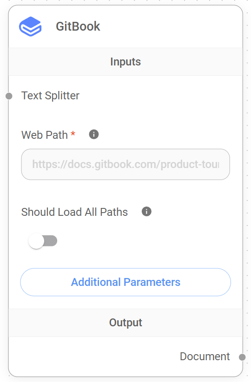
Task: Click the Inputs section header
Action: pos(125,62)
